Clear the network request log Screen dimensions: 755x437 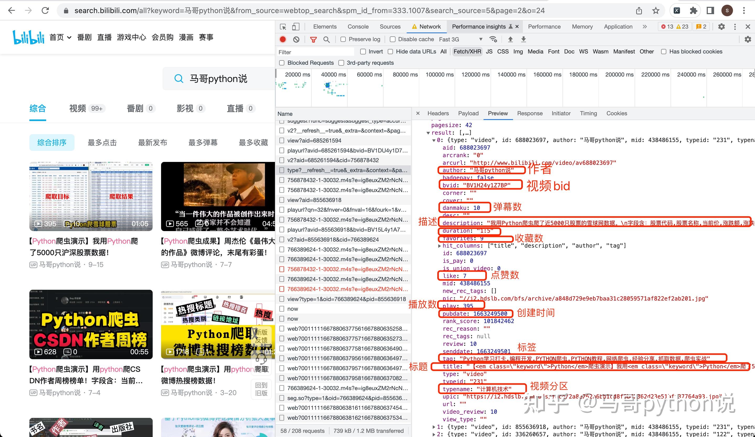pyautogui.click(x=296, y=39)
